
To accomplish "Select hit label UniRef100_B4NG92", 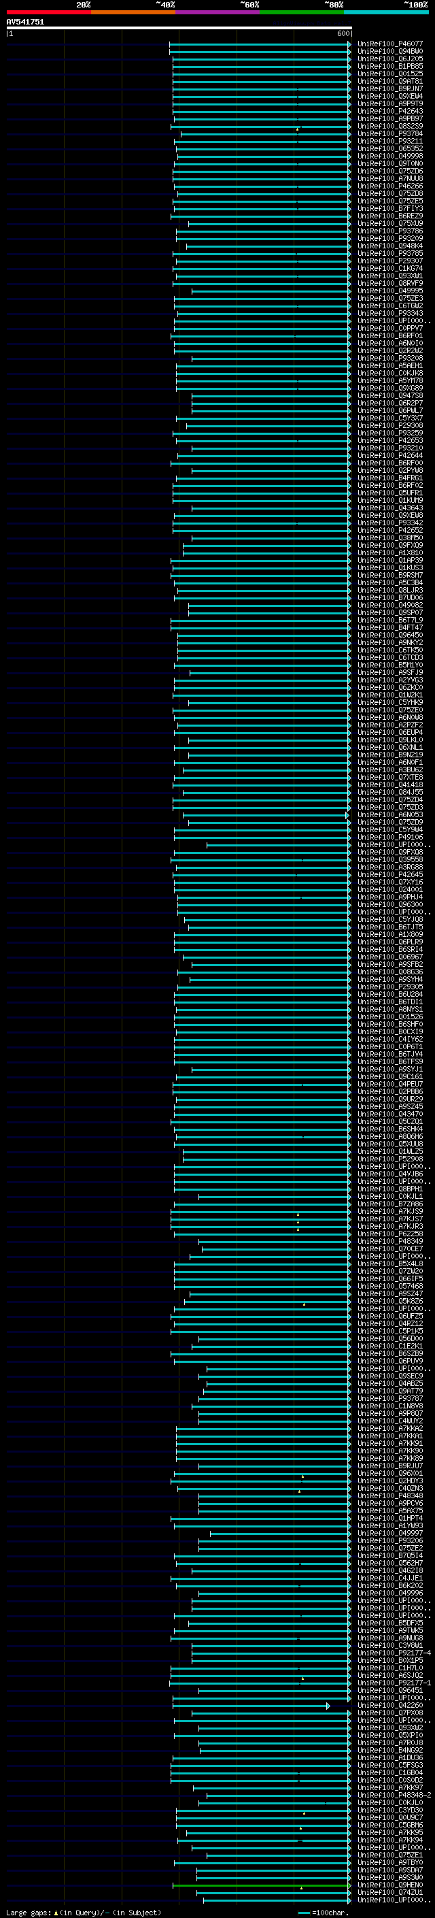I will tap(390, 1751).
